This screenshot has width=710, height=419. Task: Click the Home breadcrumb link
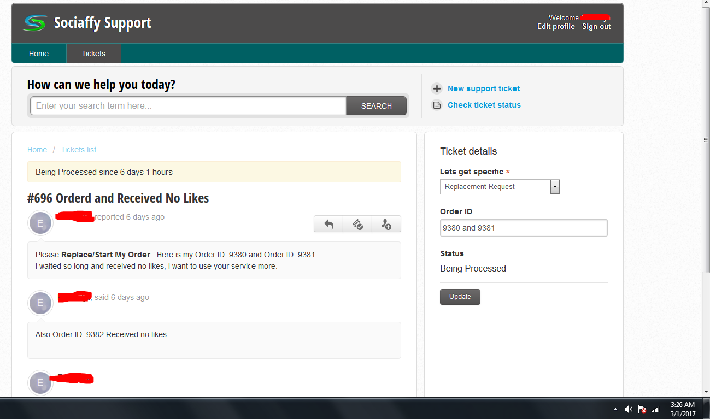[x=37, y=150]
